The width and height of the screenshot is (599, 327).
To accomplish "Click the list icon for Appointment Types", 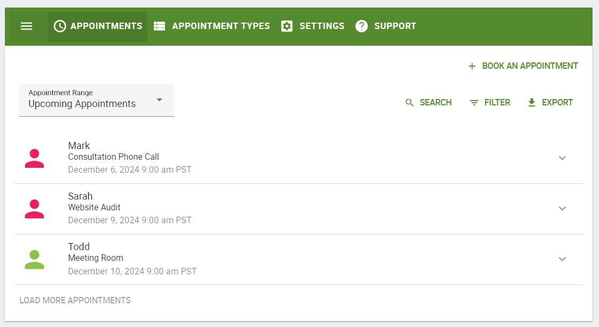I will pos(159,26).
